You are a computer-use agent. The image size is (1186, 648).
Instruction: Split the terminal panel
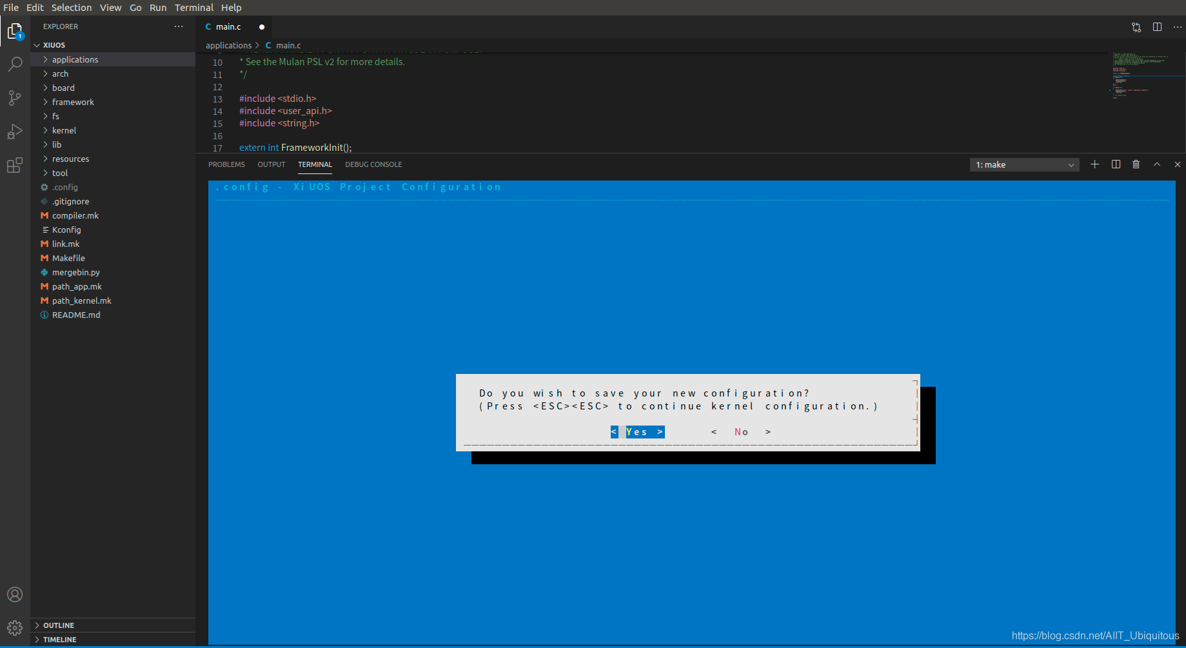[x=1116, y=164]
